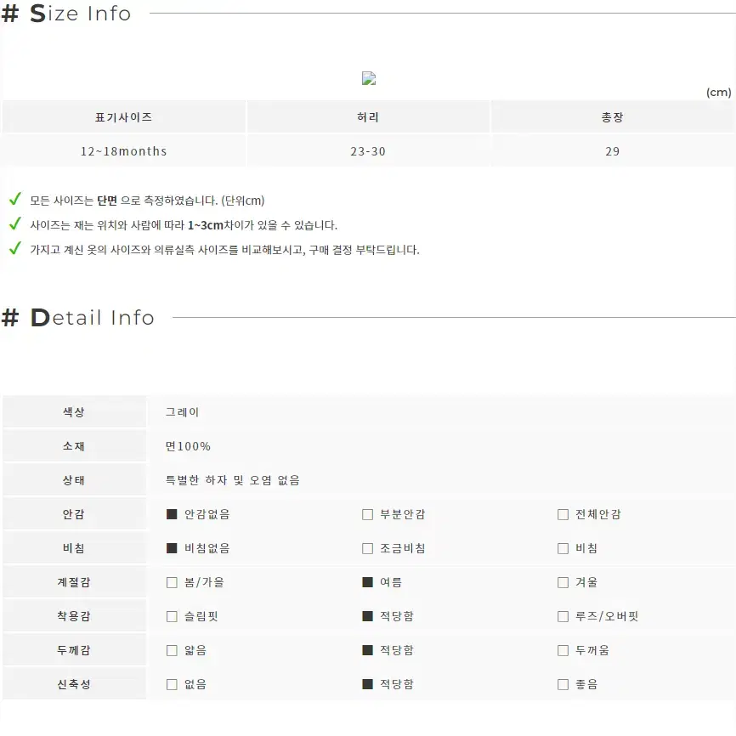Select the 면100% material value
This screenshot has height=736, width=736.
point(188,446)
